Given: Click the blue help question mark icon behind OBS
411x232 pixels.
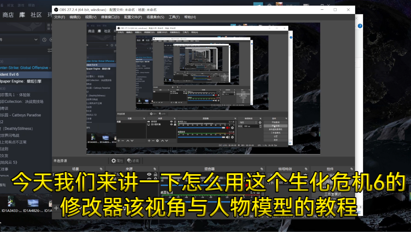Looking at the screenshot, I should tap(360, 26).
